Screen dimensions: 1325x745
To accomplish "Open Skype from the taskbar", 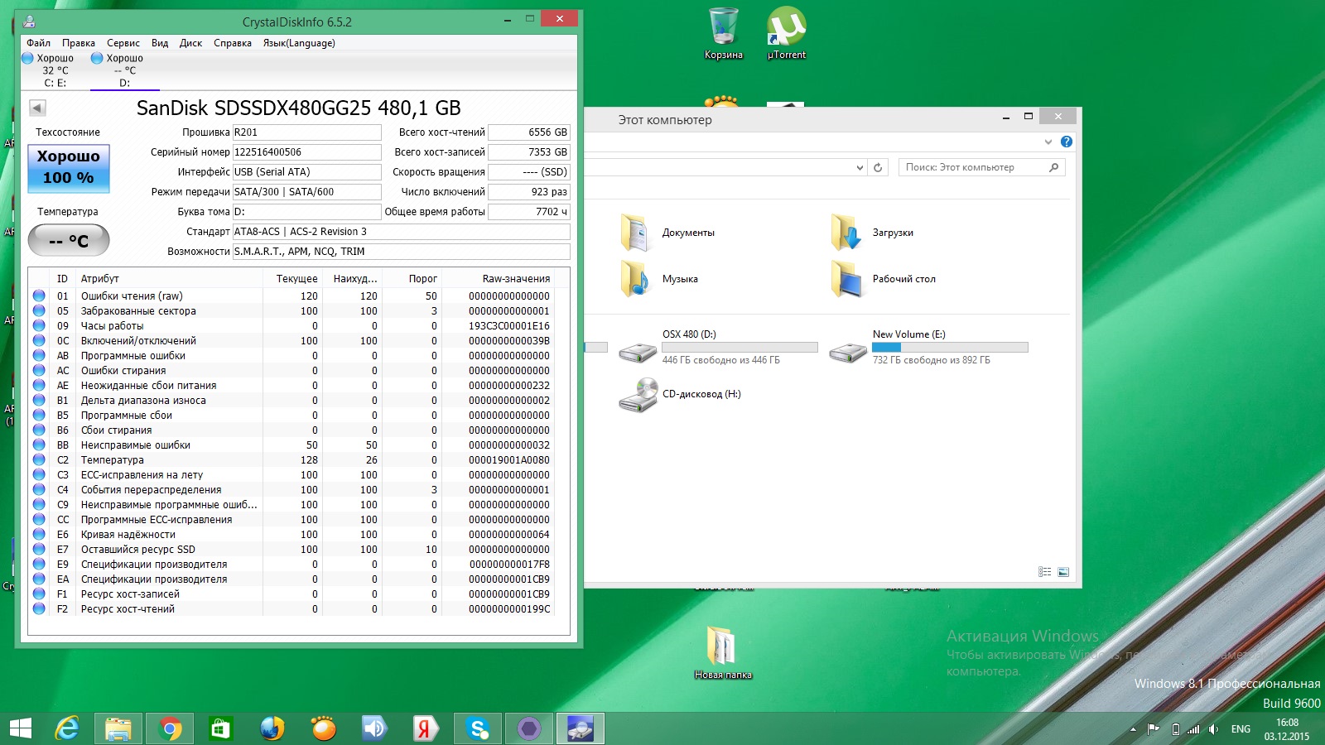I will tap(477, 728).
